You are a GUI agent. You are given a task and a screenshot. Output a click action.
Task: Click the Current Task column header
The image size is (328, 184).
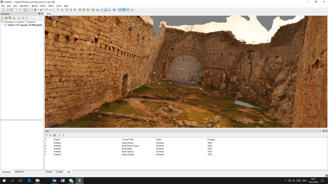[x=127, y=139]
